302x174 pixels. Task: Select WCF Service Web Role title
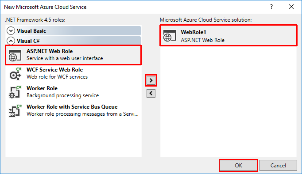[x=55, y=70]
